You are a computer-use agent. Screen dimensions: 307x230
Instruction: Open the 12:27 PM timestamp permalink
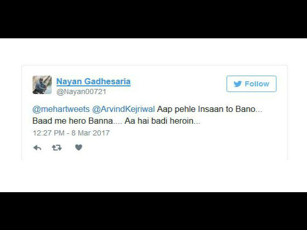(49, 133)
